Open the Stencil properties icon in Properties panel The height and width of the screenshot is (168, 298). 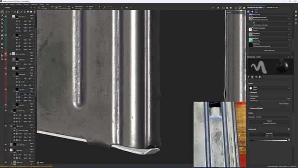point(257,77)
